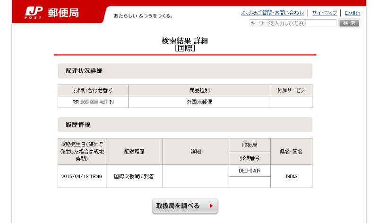Click the red arrow on 取扱局を調べる button
This screenshot has width=378, height=223.
coord(211,206)
